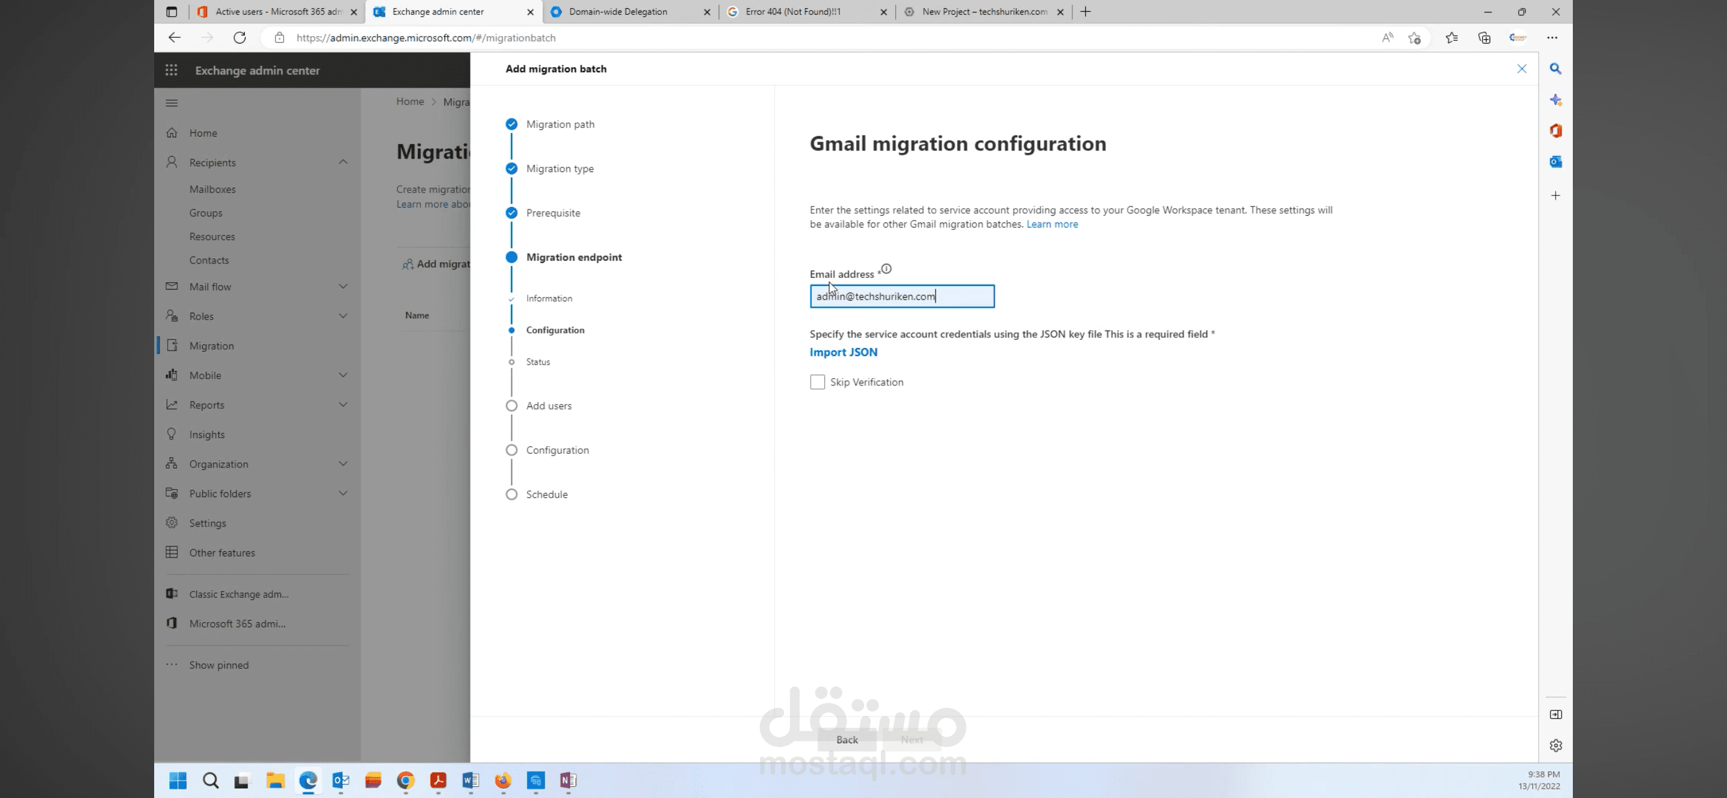Add this page to favorites star icon

(1414, 38)
